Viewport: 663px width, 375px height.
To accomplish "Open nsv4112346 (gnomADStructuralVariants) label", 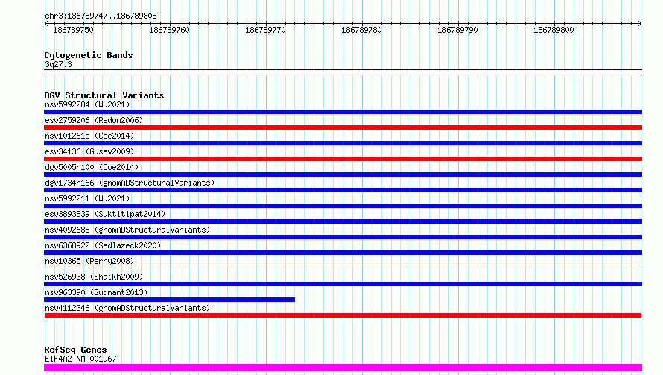I will click(127, 308).
